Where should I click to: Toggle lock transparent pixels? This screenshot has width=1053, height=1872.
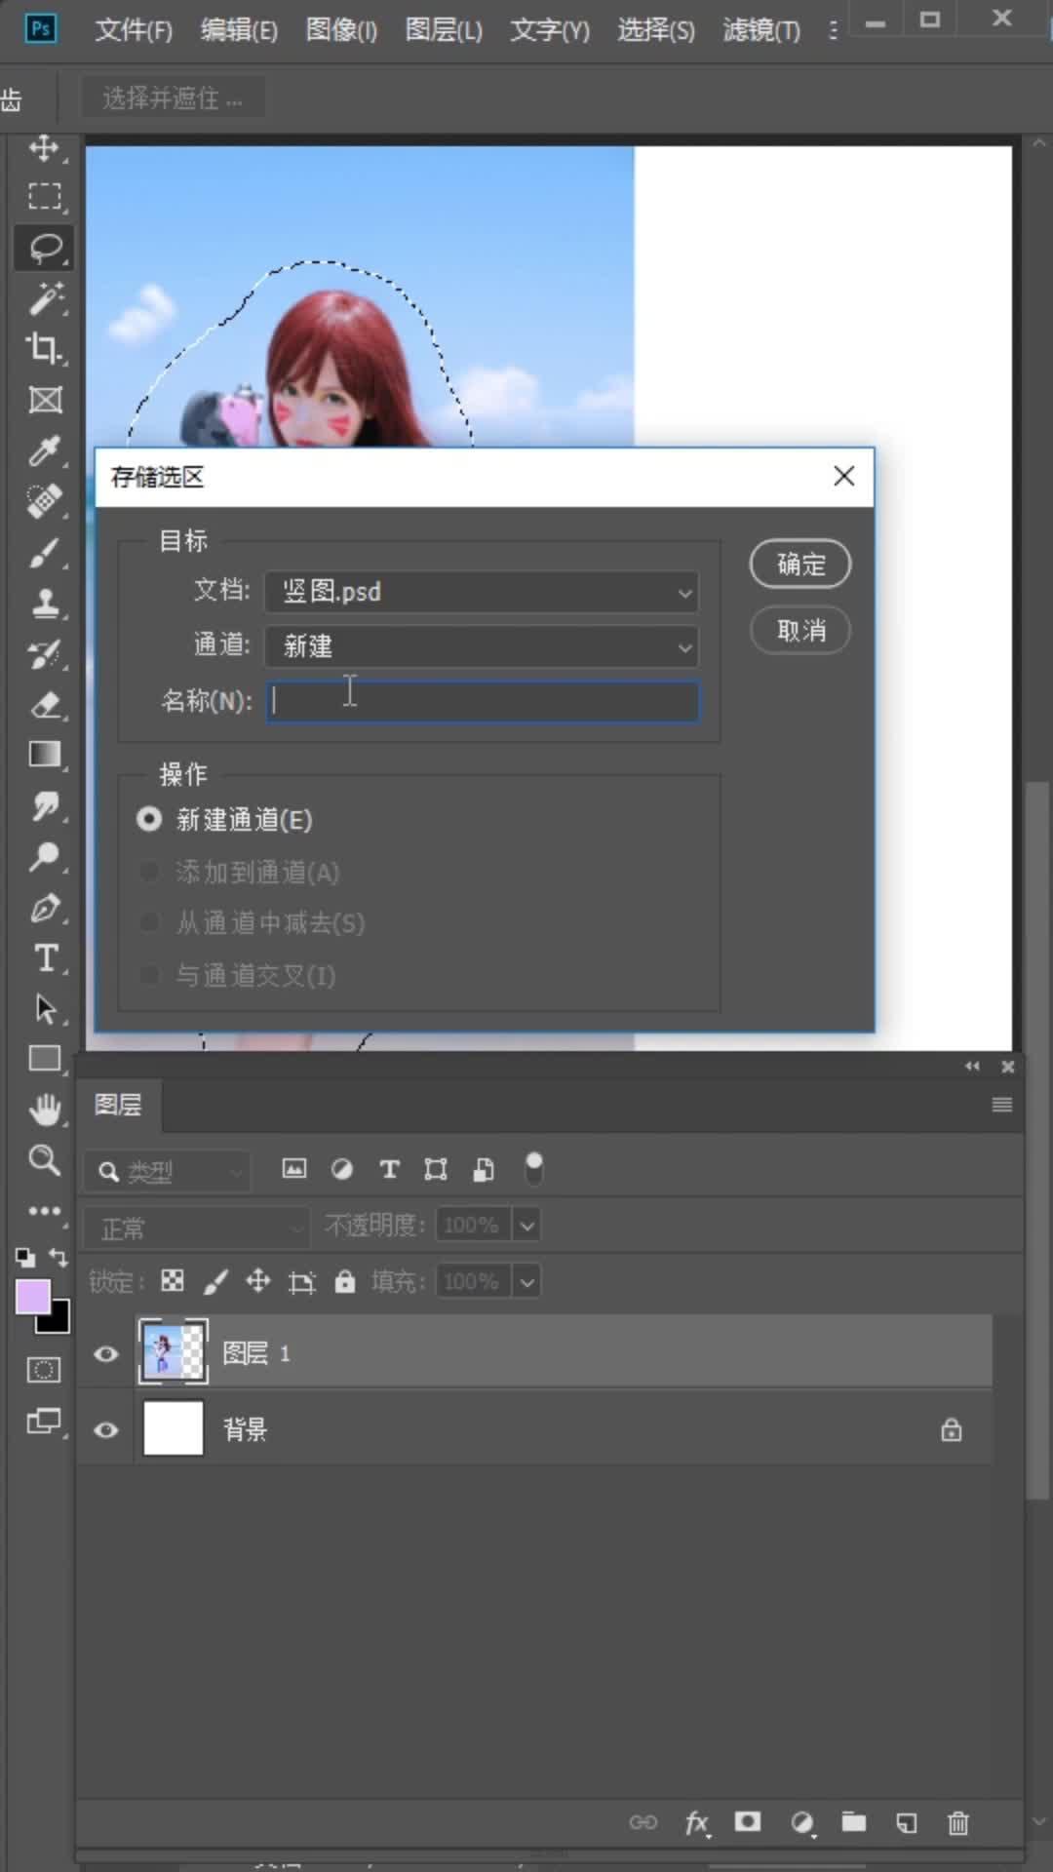173,1281
